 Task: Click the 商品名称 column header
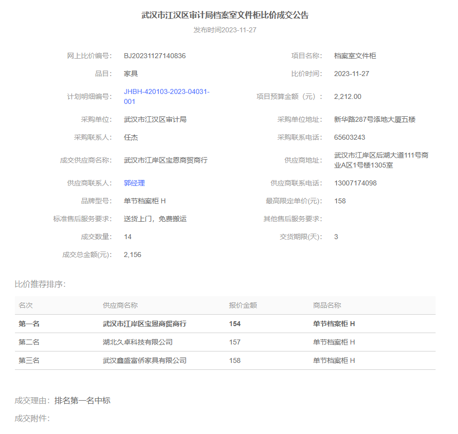(327, 305)
